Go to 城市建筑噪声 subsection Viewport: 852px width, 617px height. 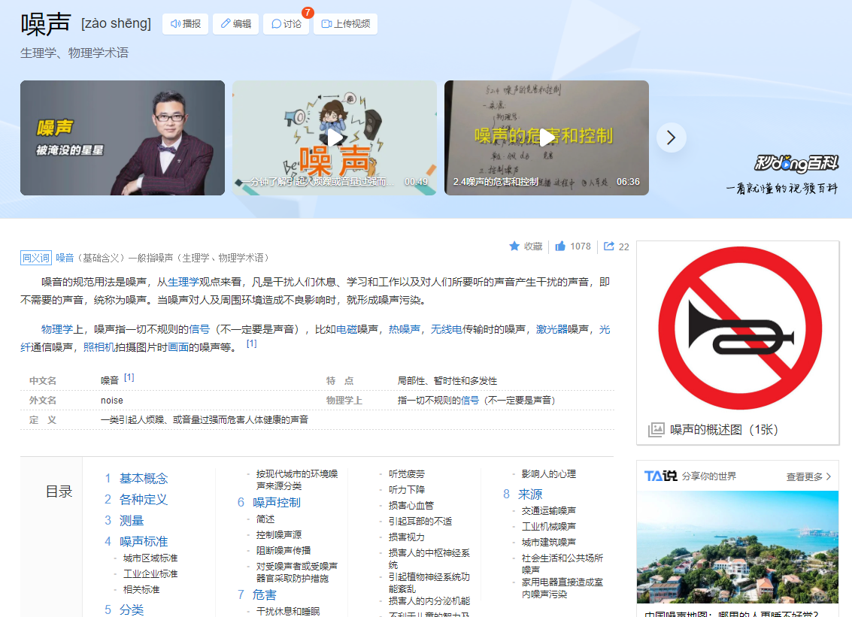point(549,542)
